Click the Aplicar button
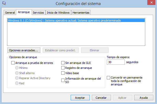This screenshot has height=104, width=157. click(x=122, y=97)
